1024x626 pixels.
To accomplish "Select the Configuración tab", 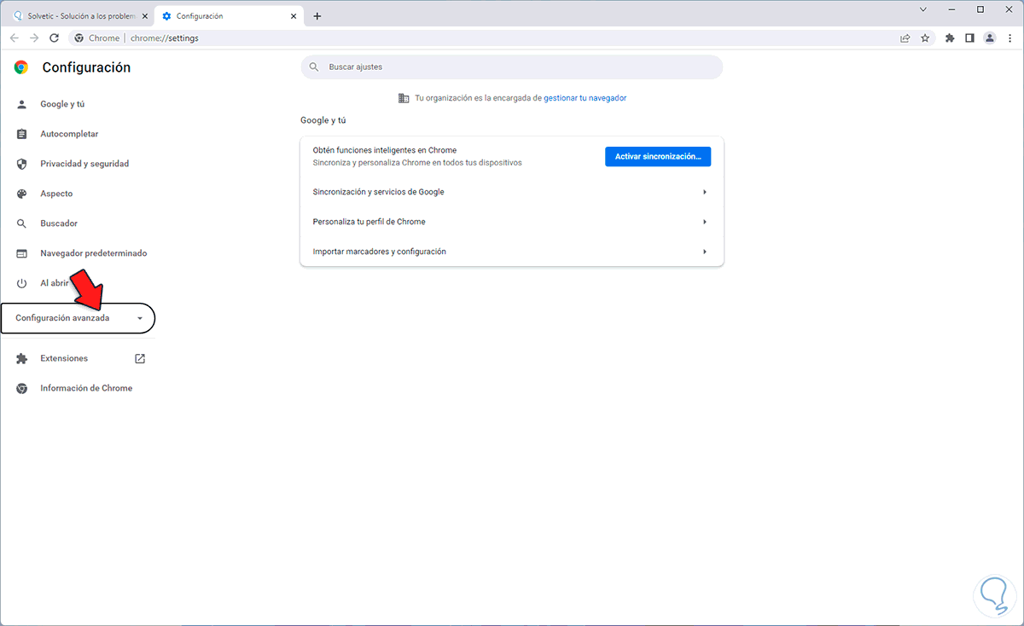I will (230, 15).
